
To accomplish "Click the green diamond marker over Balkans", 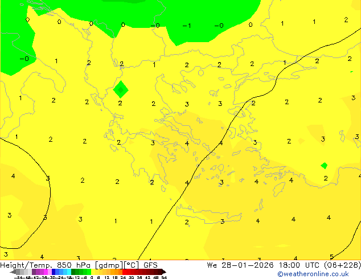I will point(121,89).
